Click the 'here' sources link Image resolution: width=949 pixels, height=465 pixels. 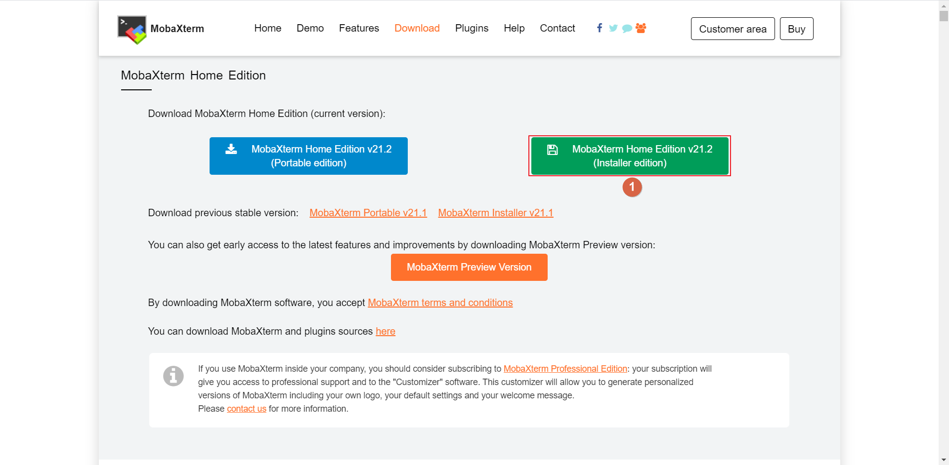(x=386, y=331)
